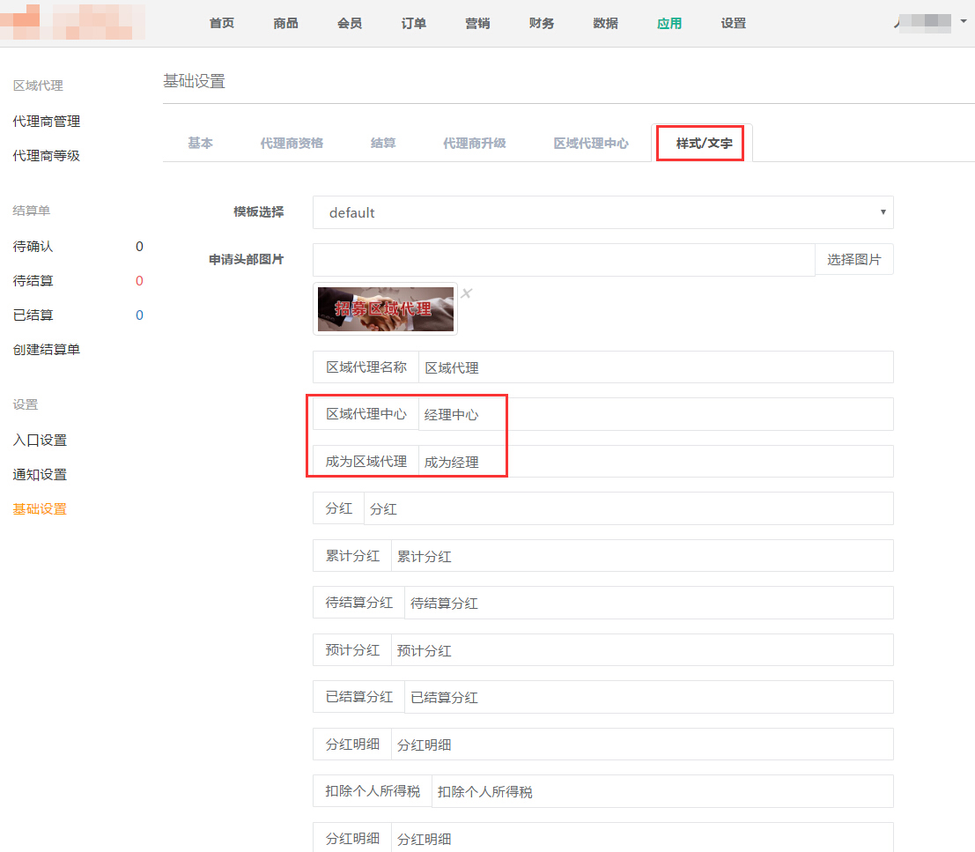Select the 结算 tab

382,143
